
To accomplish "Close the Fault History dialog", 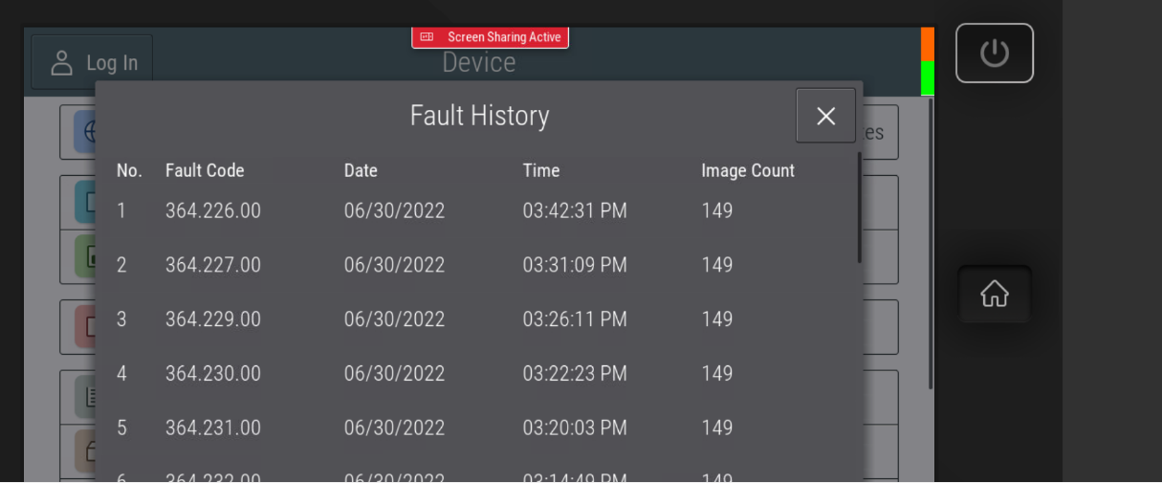I will click(x=825, y=116).
